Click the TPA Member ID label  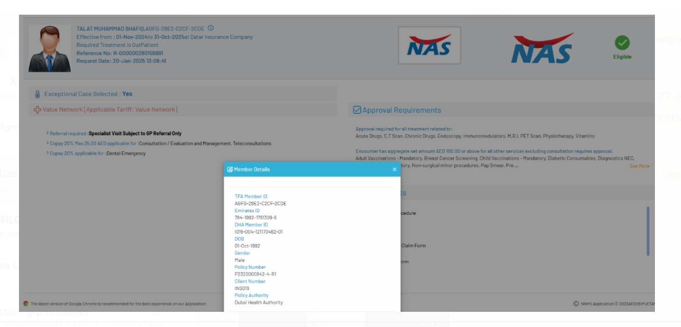click(x=251, y=196)
